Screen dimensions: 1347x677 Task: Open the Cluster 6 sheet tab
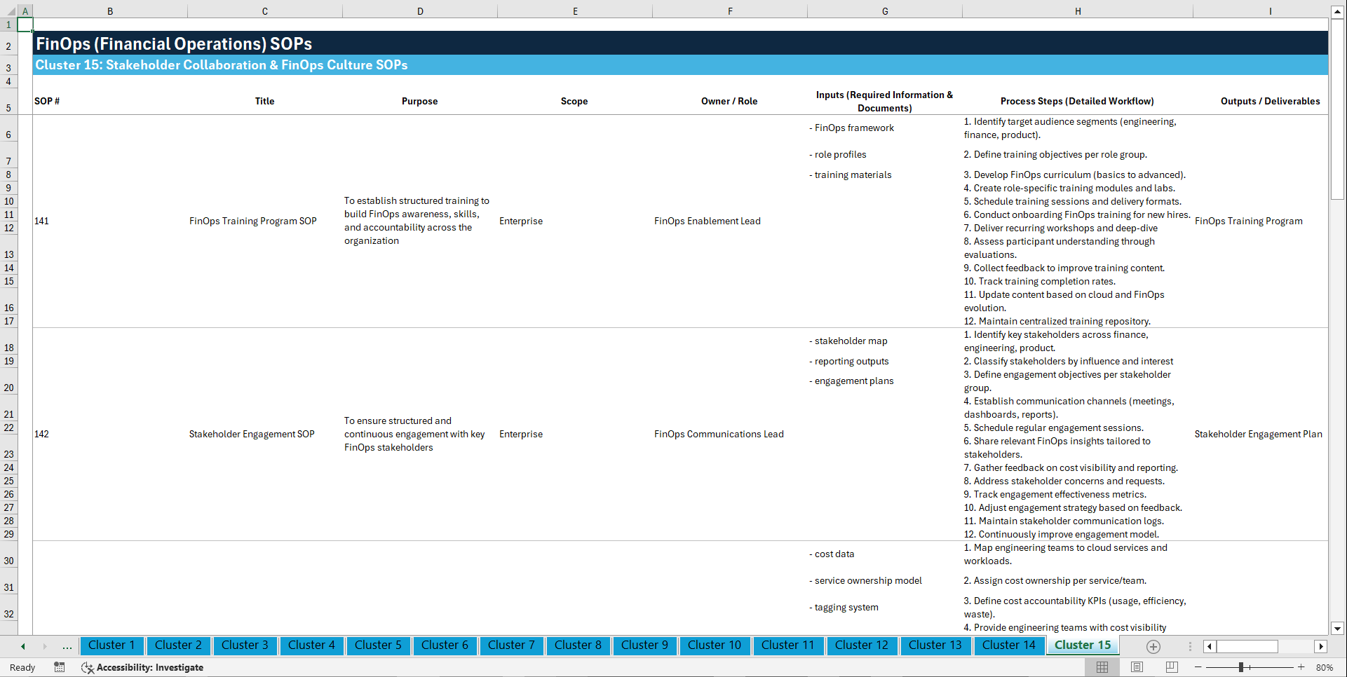tap(445, 645)
